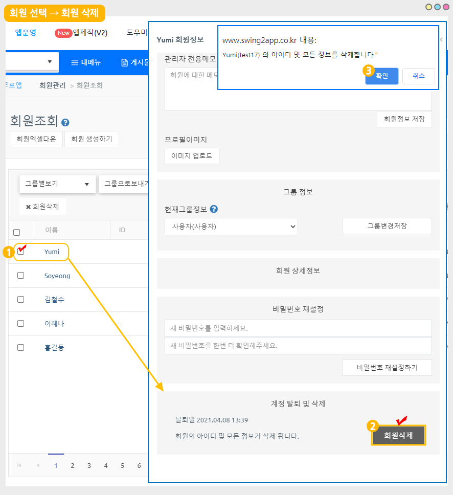Check the box next to Soyeong
The image size is (453, 495).
tap(20, 276)
